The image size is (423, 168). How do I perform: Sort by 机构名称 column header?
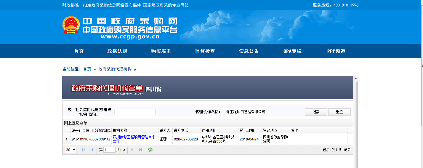tap(135, 131)
